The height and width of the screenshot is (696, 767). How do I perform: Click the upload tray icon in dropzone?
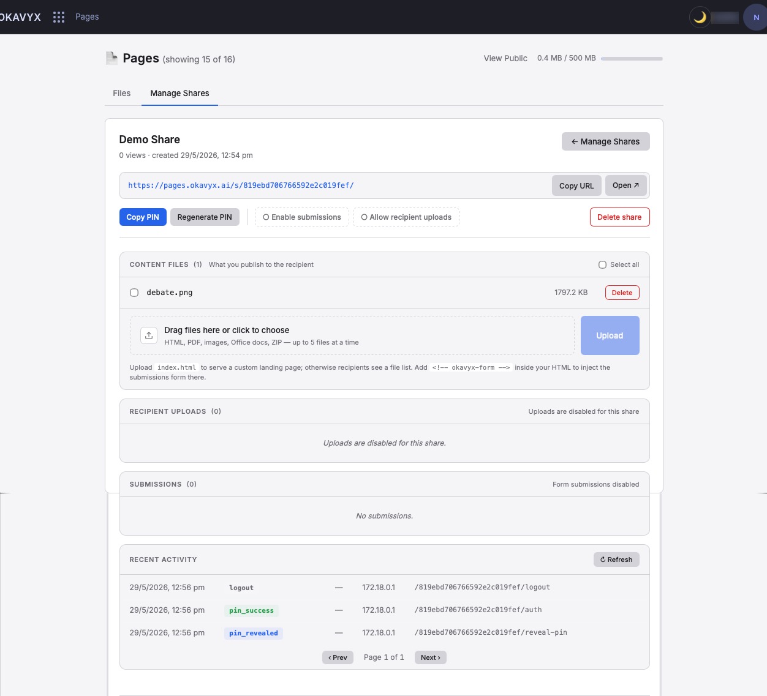[x=149, y=335]
